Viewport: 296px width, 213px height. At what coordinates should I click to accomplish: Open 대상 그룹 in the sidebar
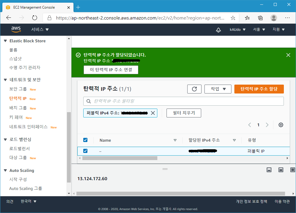click(x=18, y=157)
